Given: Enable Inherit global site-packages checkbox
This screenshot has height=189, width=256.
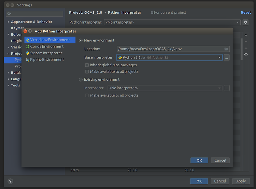Looking at the screenshot, I should pyautogui.click(x=87, y=65).
